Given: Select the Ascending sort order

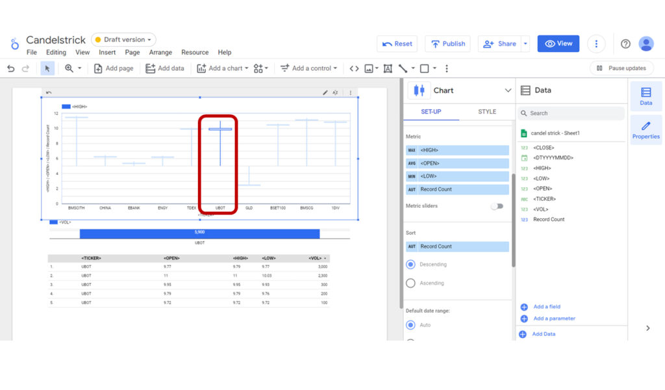Looking at the screenshot, I should tap(410, 283).
